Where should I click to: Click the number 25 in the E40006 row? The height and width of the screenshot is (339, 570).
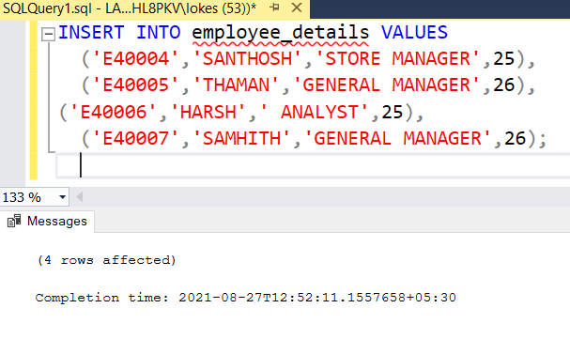point(393,112)
